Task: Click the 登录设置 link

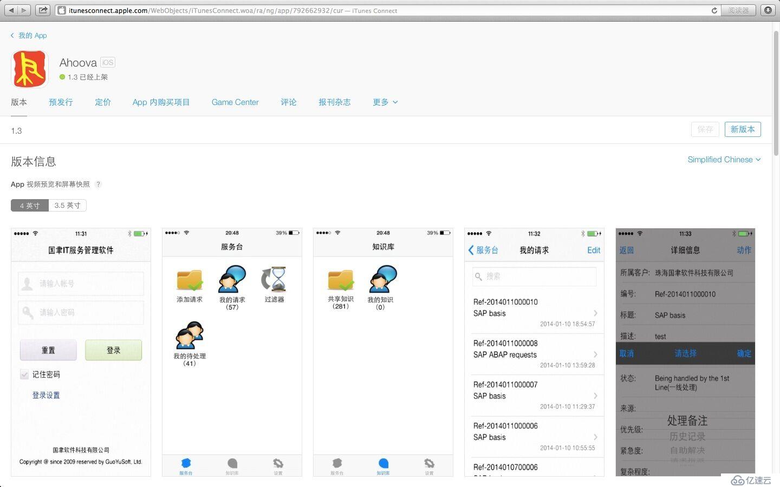Action: 46,396
